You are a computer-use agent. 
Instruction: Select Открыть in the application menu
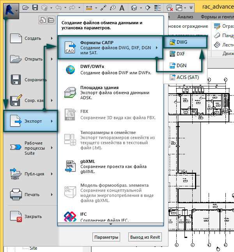tap(31, 59)
